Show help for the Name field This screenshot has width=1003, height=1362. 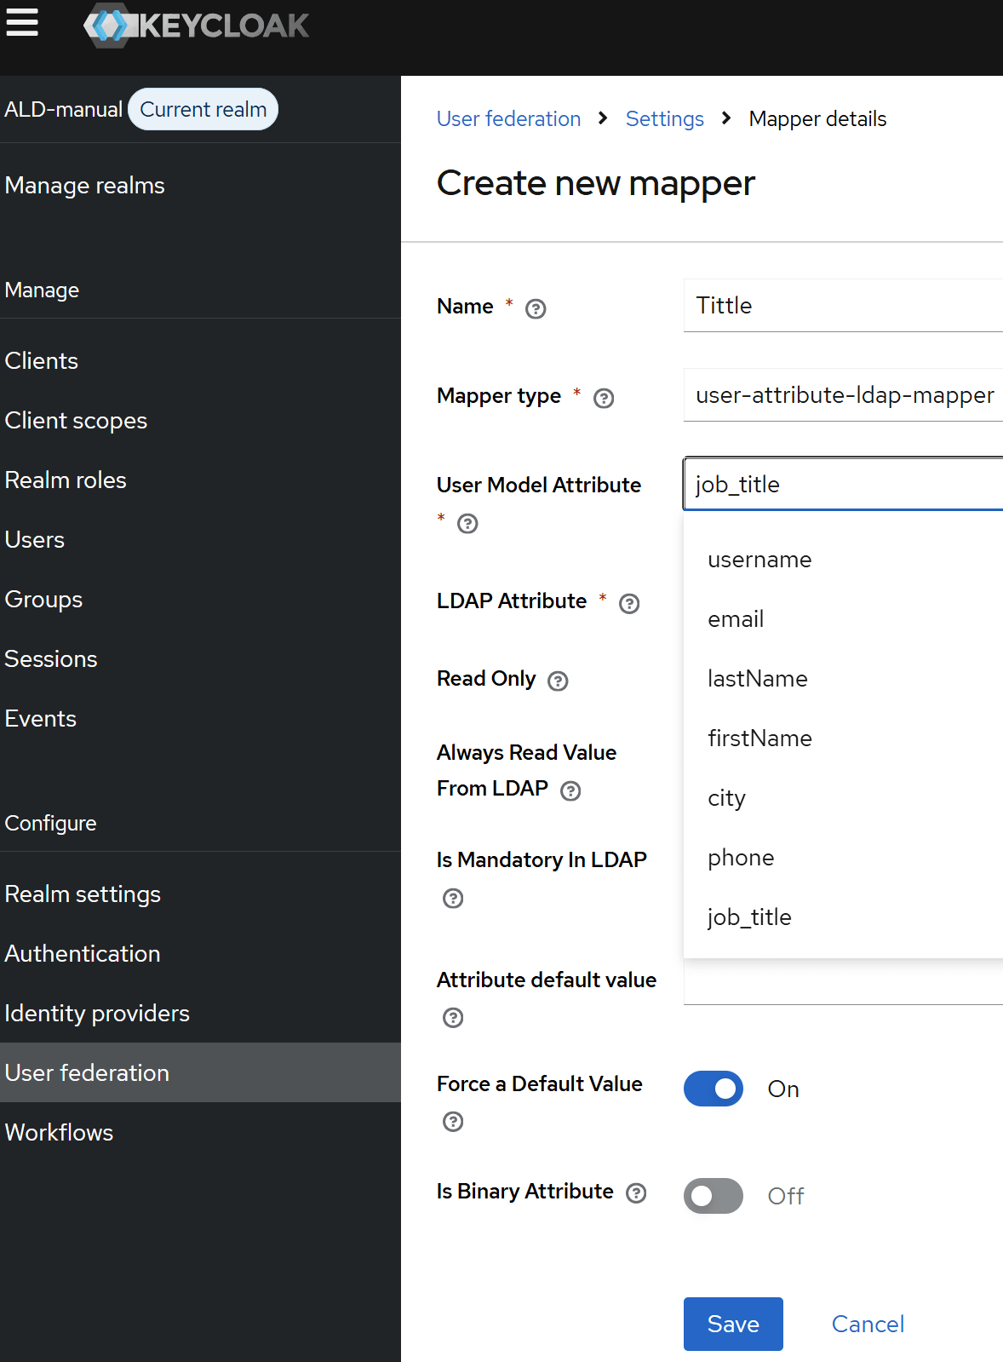tap(536, 308)
